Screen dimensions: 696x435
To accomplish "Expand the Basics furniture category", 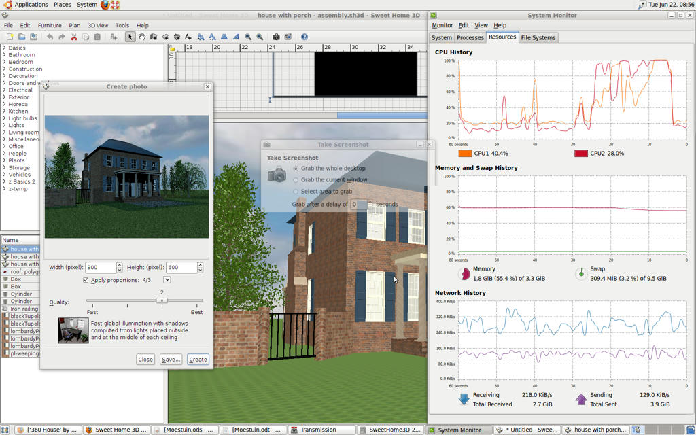I will coord(4,48).
